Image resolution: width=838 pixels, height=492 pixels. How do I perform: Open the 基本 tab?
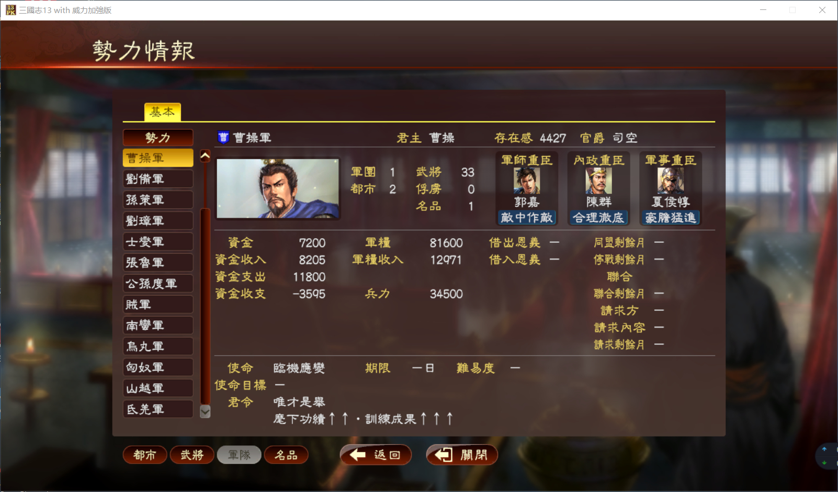coord(162,112)
